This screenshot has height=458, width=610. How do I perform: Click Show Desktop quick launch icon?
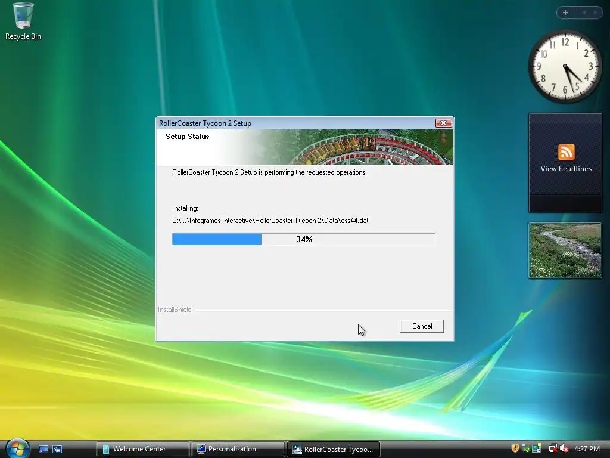43,449
